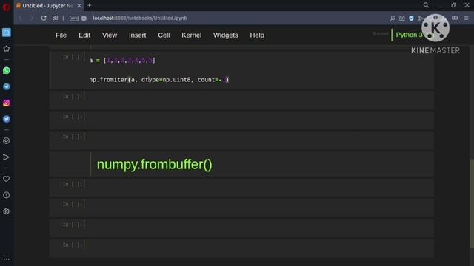Open WhatsApp in the Opera sidebar
The image size is (474, 266).
pos(7,71)
